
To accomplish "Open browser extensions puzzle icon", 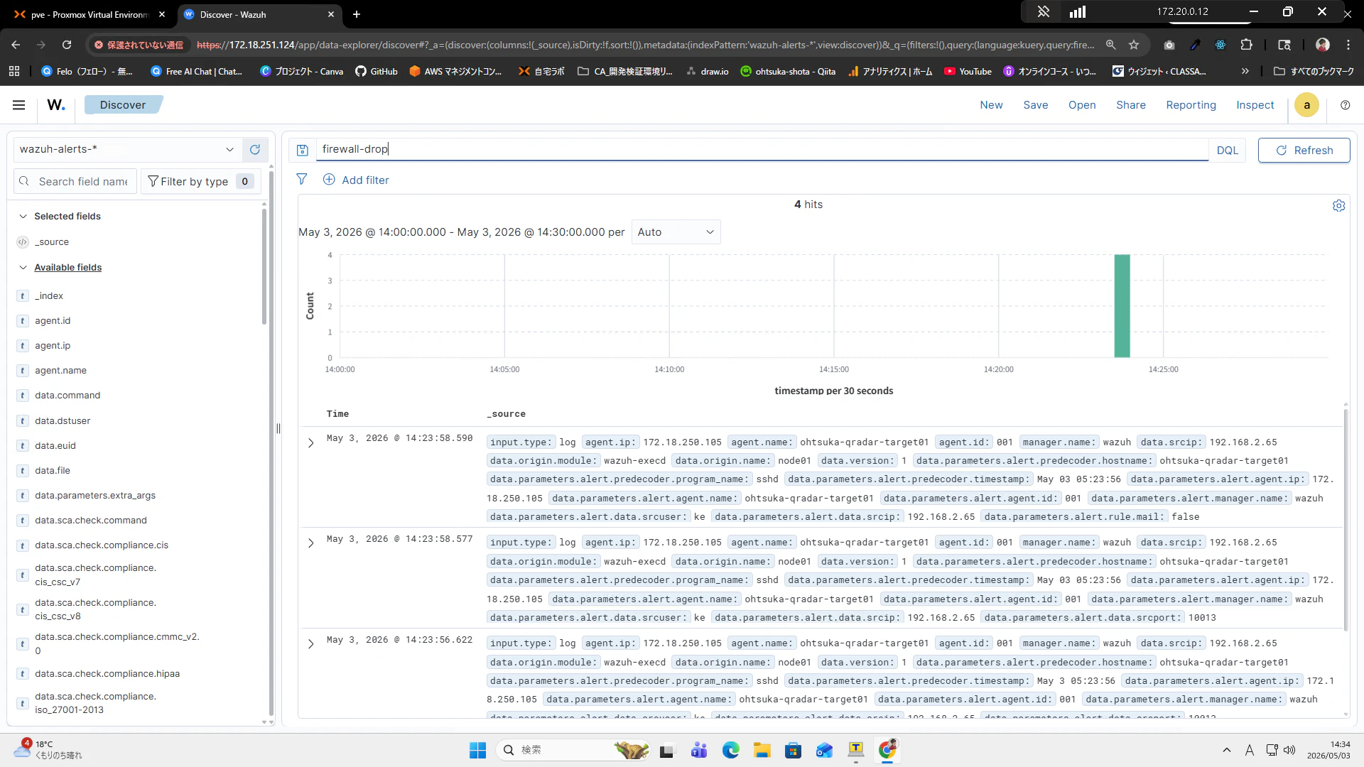I will 1246,45.
